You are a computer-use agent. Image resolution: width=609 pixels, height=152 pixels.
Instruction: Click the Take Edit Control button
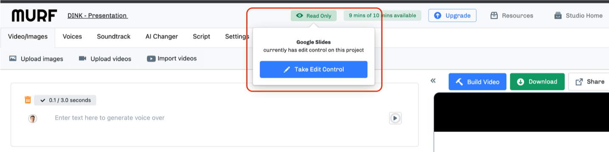point(314,69)
